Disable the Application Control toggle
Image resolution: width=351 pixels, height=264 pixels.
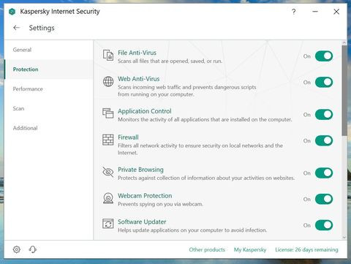coord(324,114)
